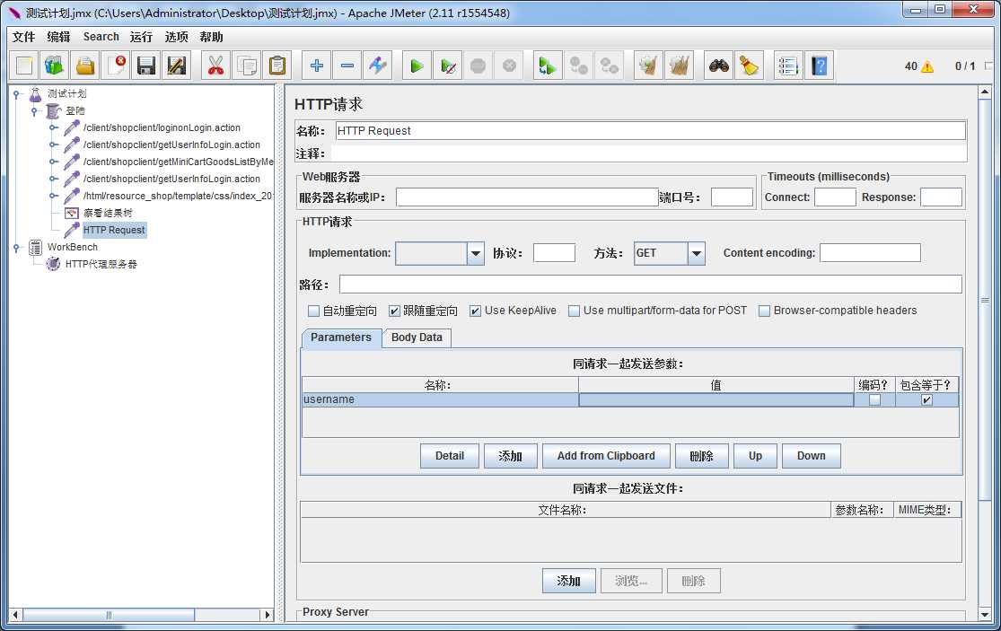
Task: Click the Help question-mark icon
Action: pyautogui.click(x=819, y=66)
